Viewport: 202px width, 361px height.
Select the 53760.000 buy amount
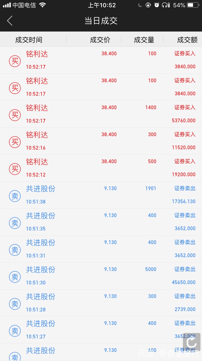[184, 121]
